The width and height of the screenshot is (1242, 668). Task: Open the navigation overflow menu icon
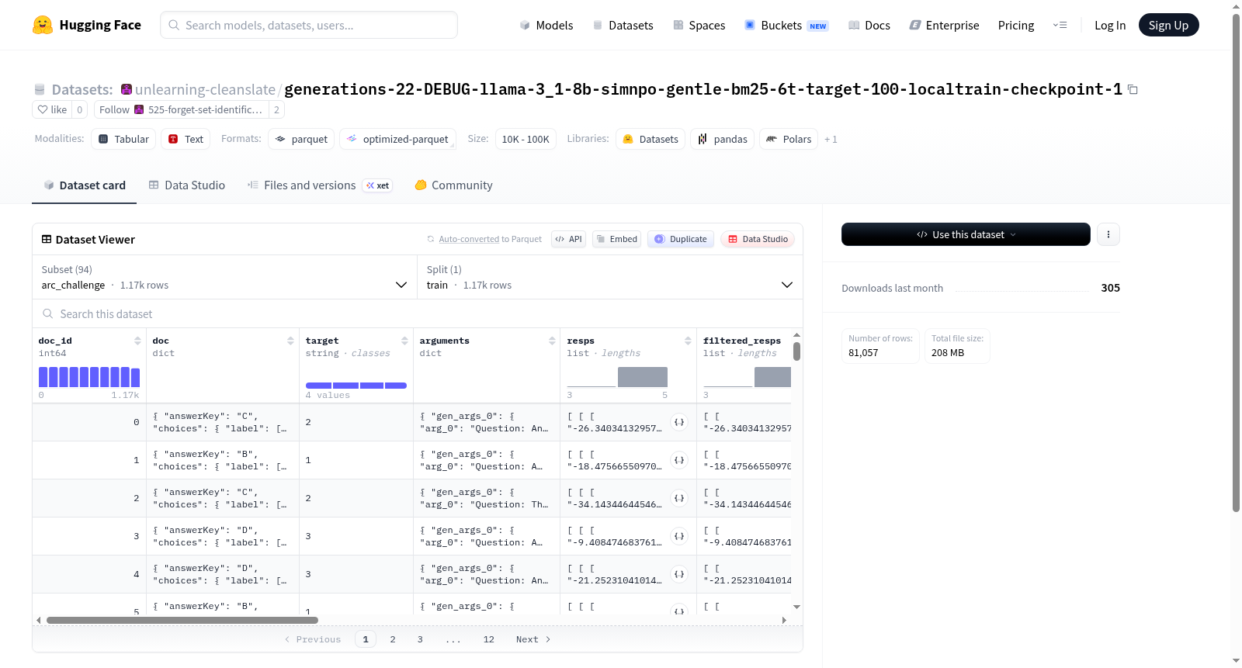1060,25
